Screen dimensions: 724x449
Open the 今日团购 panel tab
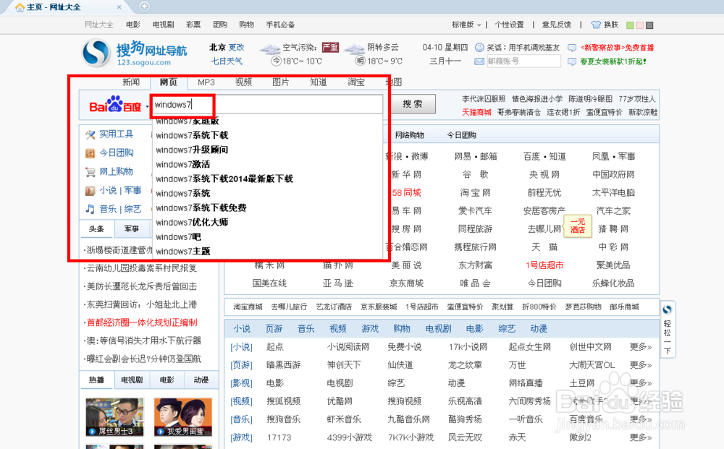click(461, 135)
